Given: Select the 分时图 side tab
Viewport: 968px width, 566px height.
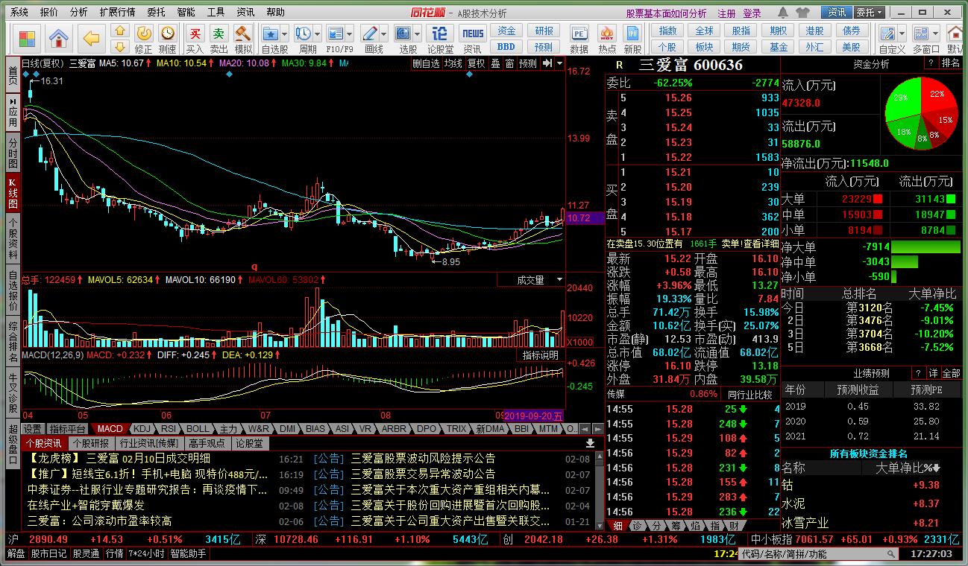Looking at the screenshot, I should click(x=13, y=153).
